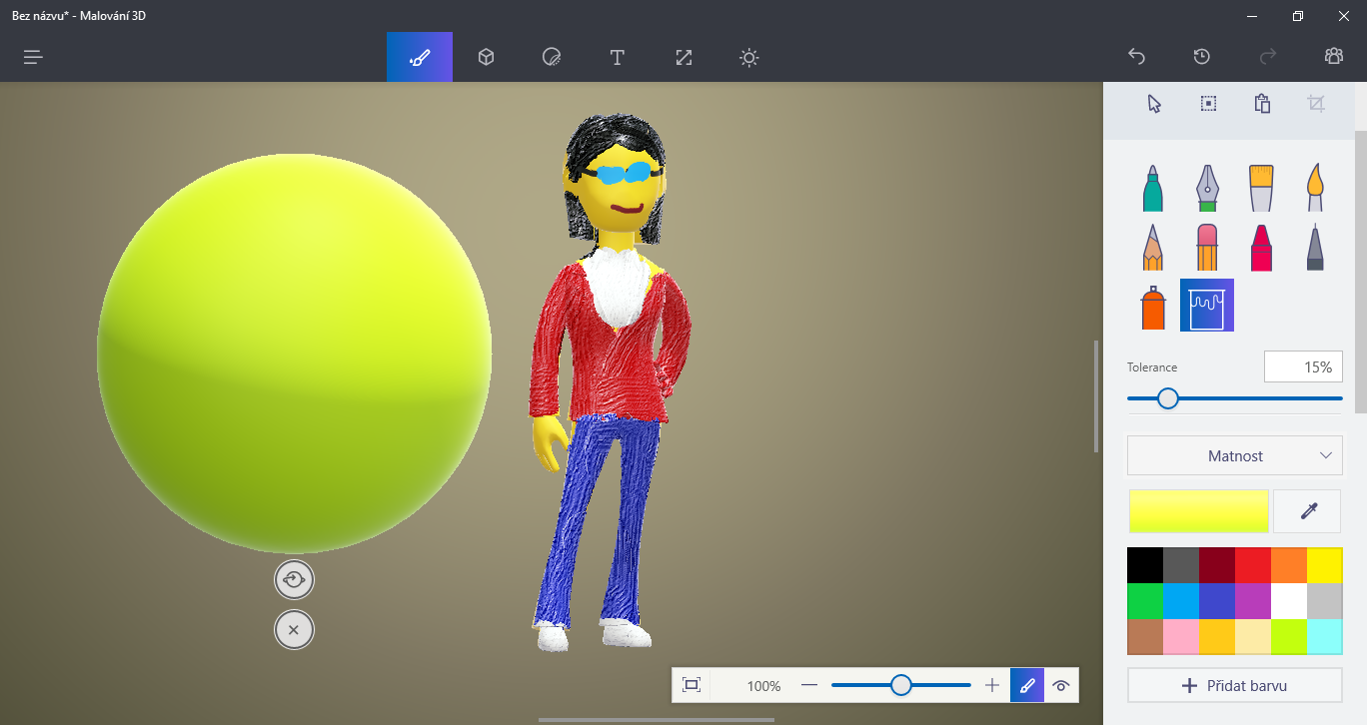1367x725 pixels.
Task: Select the Brushes tab
Action: 420,57
